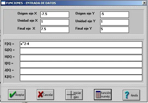The image size is (148, 103).
Task: Click the 'F(X) =' label
Action: (x=9, y=44)
